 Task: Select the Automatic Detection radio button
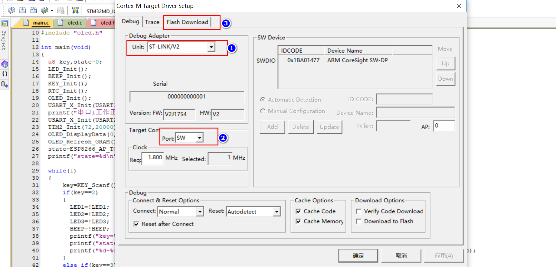click(263, 99)
